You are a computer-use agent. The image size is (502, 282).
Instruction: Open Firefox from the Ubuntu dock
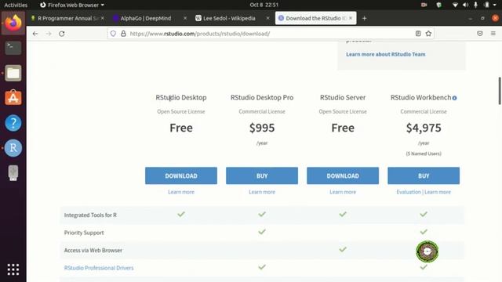[13, 23]
